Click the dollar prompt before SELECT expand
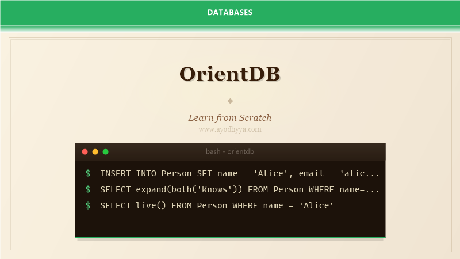The height and width of the screenshot is (259, 460). [x=88, y=189]
